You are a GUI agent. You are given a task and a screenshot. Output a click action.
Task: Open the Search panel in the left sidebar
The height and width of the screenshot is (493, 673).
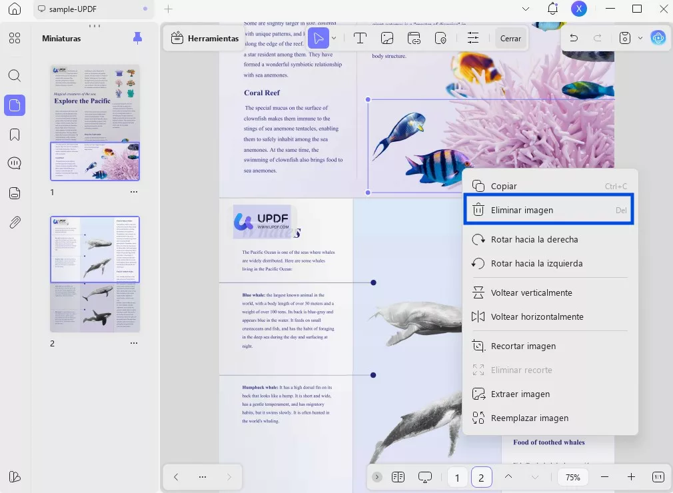pos(15,76)
